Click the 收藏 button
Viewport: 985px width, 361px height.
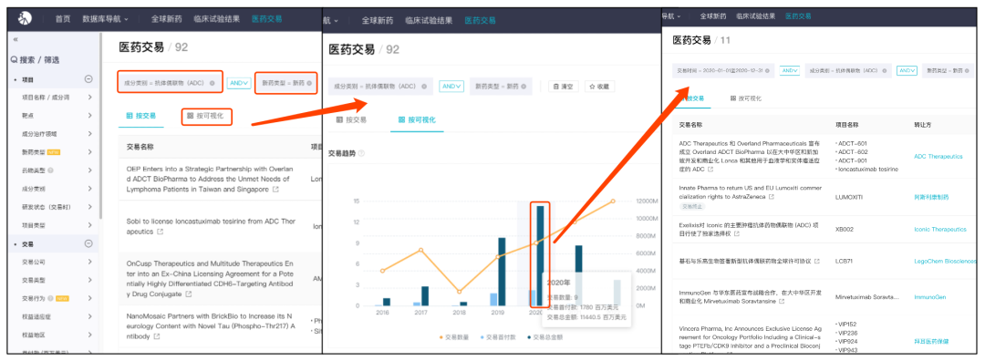click(599, 87)
